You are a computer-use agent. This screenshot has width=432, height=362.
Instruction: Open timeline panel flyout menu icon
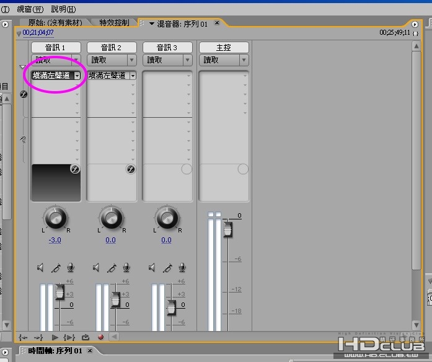5,352
